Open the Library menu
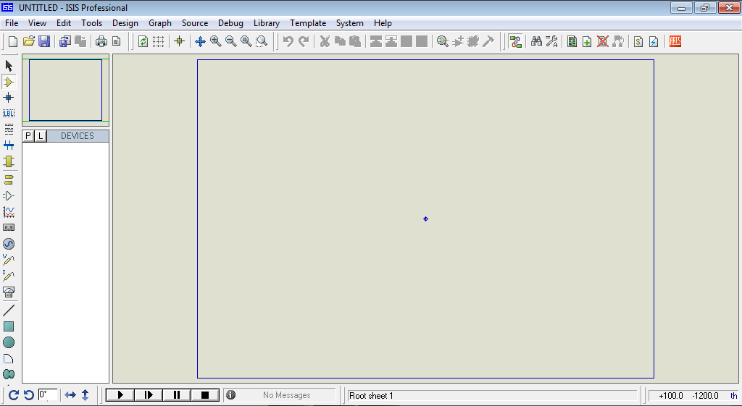The width and height of the screenshot is (742, 406). pyautogui.click(x=267, y=23)
